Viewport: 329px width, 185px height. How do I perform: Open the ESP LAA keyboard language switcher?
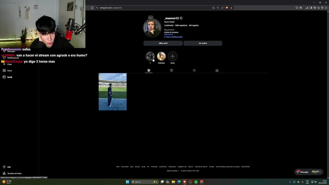[x=307, y=182]
